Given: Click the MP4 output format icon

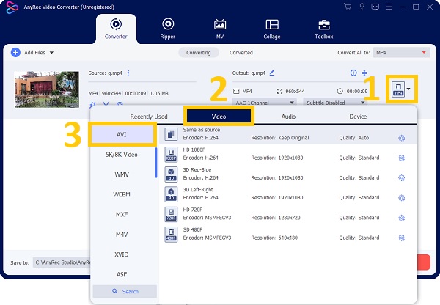Looking at the screenshot, I should [398, 89].
